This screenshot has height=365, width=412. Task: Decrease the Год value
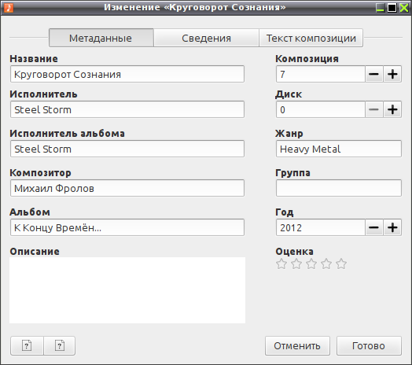(374, 227)
